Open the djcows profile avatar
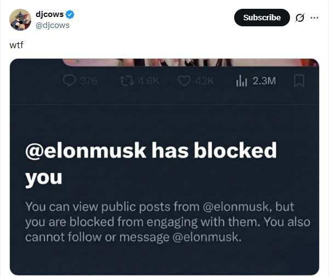This screenshot has height=277, width=329. (x=20, y=19)
